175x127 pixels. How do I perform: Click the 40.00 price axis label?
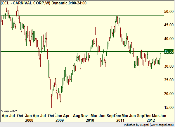169,39
